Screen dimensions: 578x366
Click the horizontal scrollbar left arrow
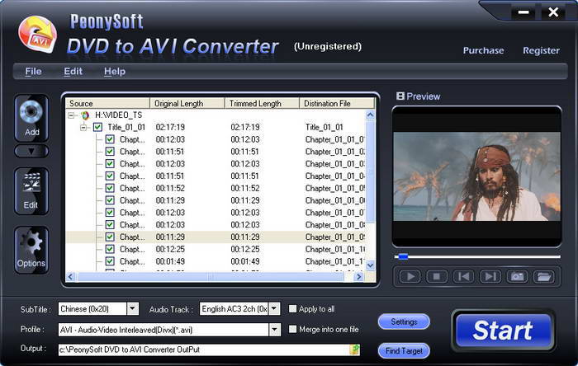(x=71, y=277)
